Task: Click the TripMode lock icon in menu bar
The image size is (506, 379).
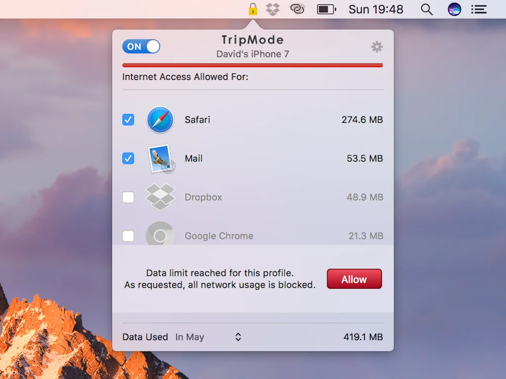Action: pos(253,9)
